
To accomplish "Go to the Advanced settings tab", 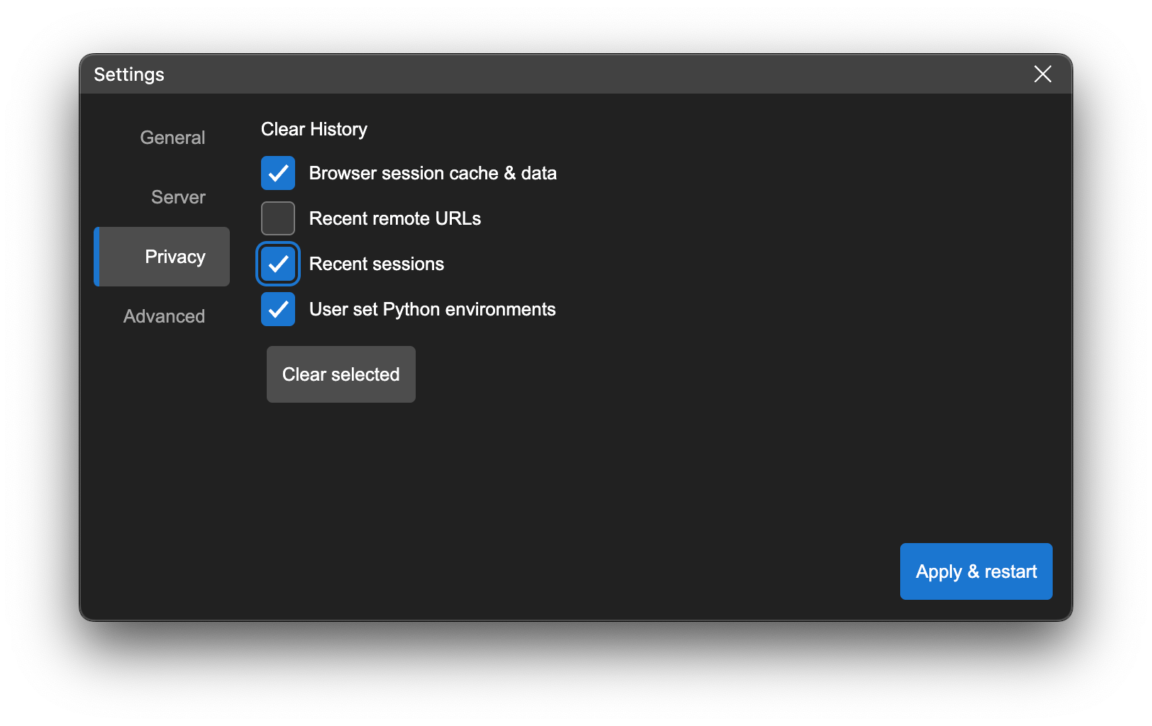I will tap(164, 316).
